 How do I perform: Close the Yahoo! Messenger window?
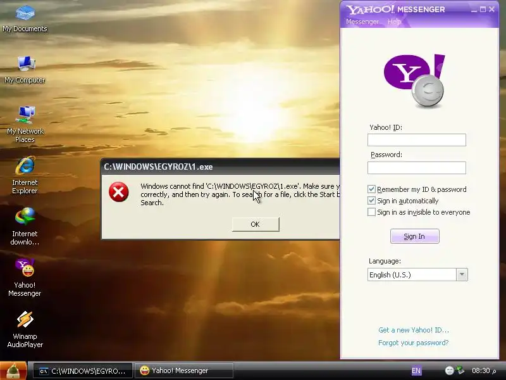492,9
